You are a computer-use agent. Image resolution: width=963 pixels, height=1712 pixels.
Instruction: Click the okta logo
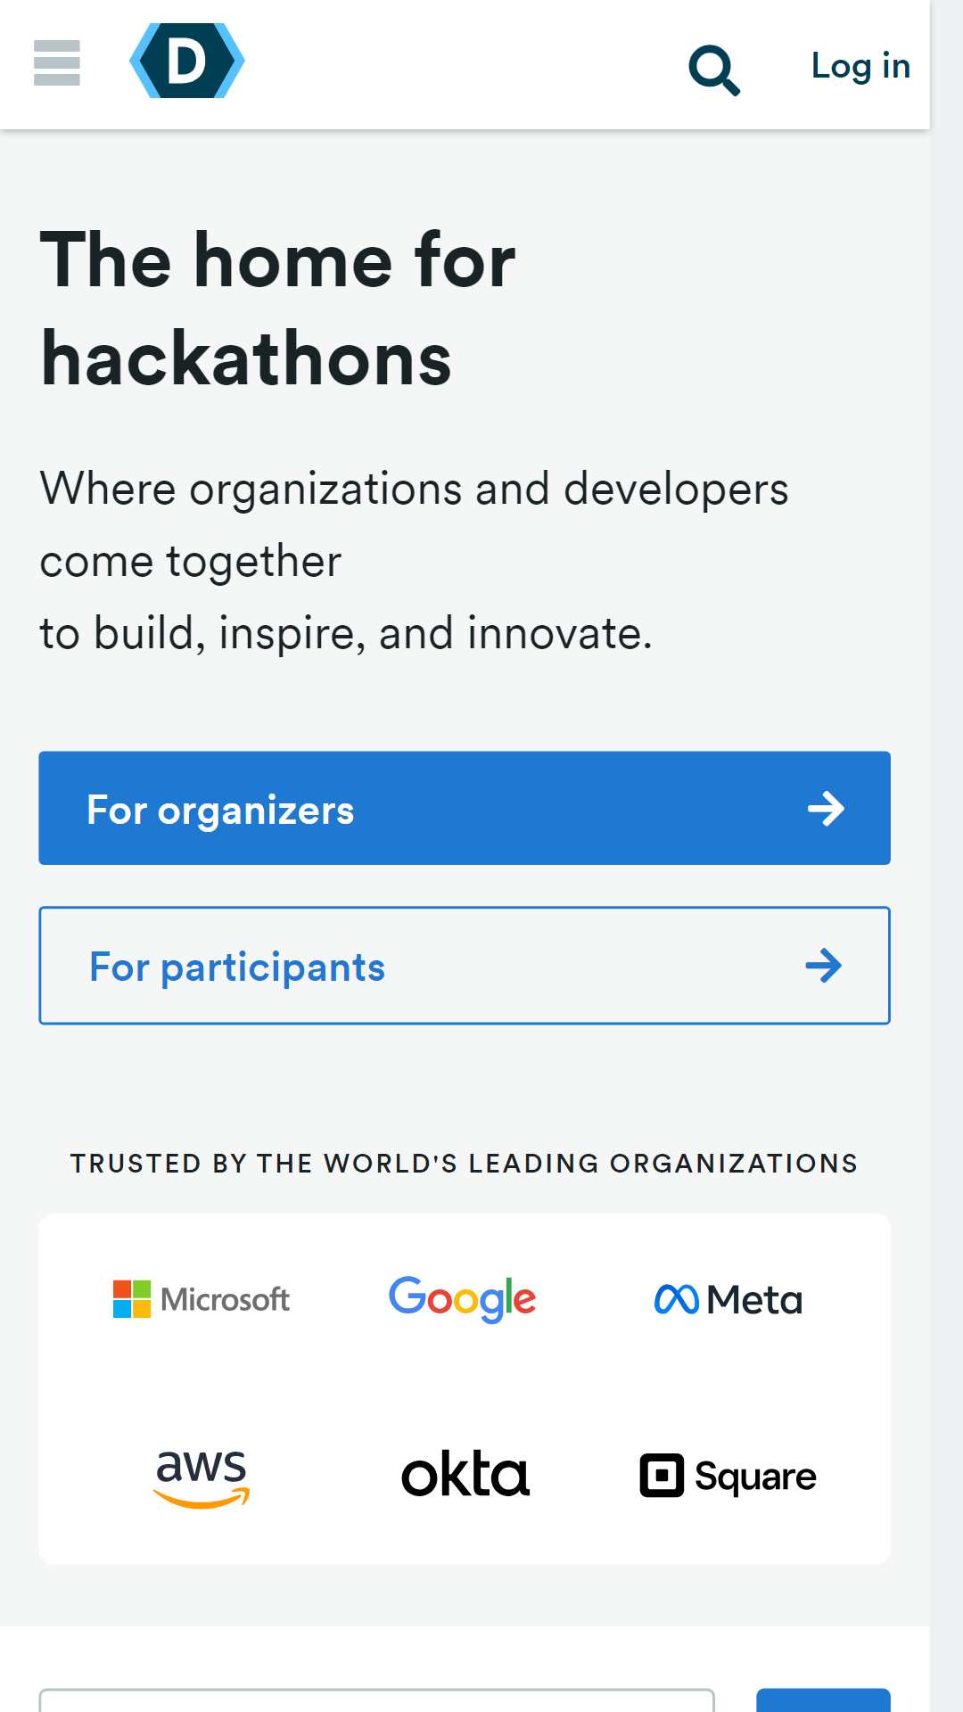tap(465, 1474)
